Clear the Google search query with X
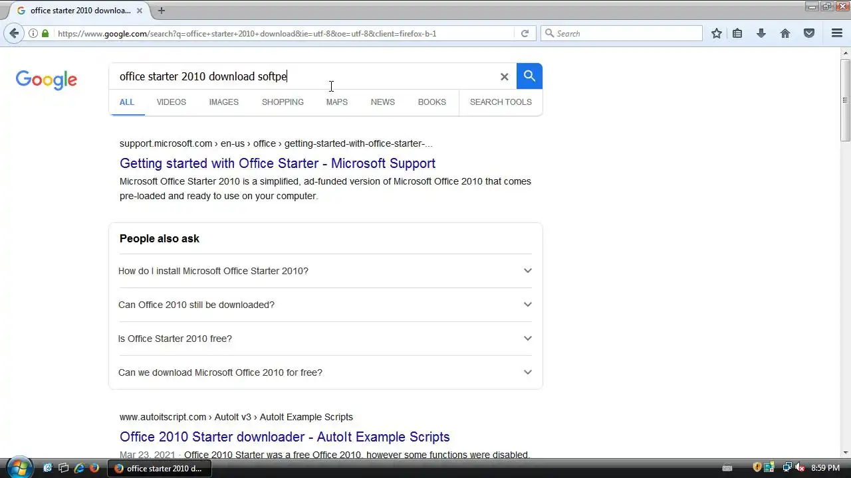Viewport: 851px width, 478px height. pos(504,76)
